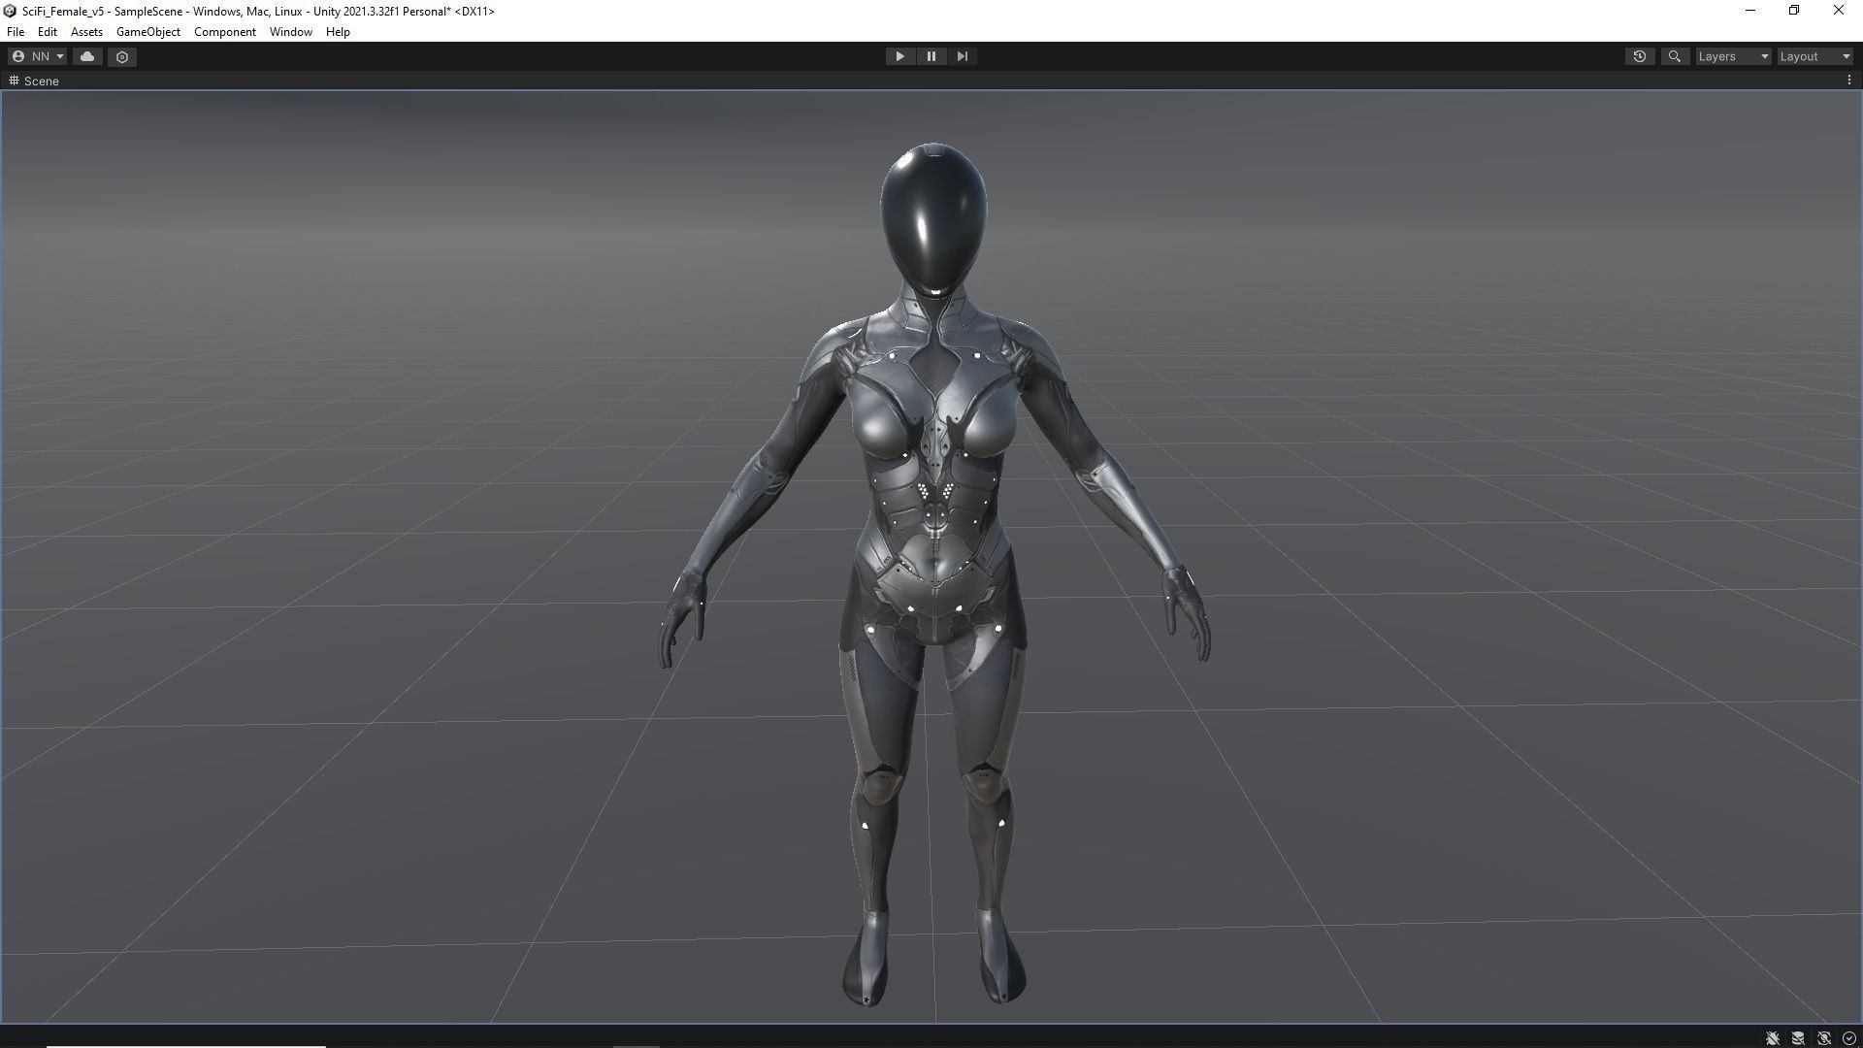The height and width of the screenshot is (1048, 1863).
Task: Expand the Layers dropdown
Action: click(1733, 56)
